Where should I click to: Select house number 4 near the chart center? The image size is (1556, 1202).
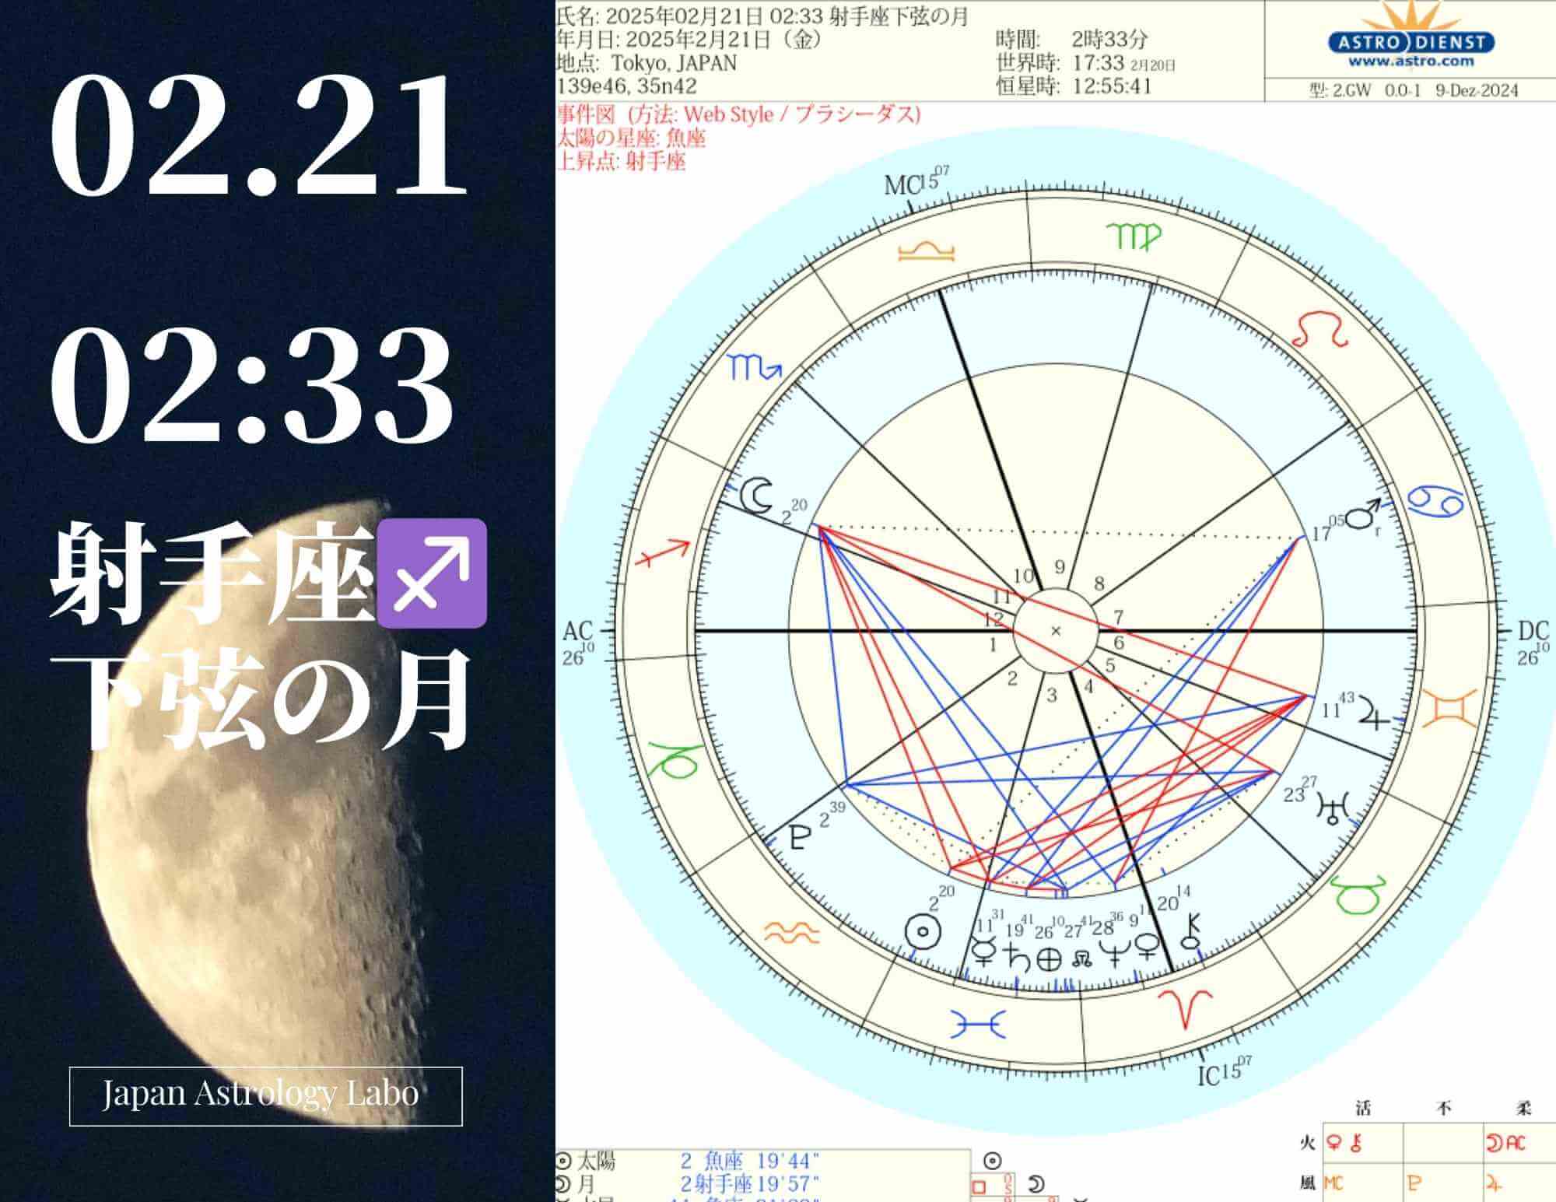point(1088,687)
